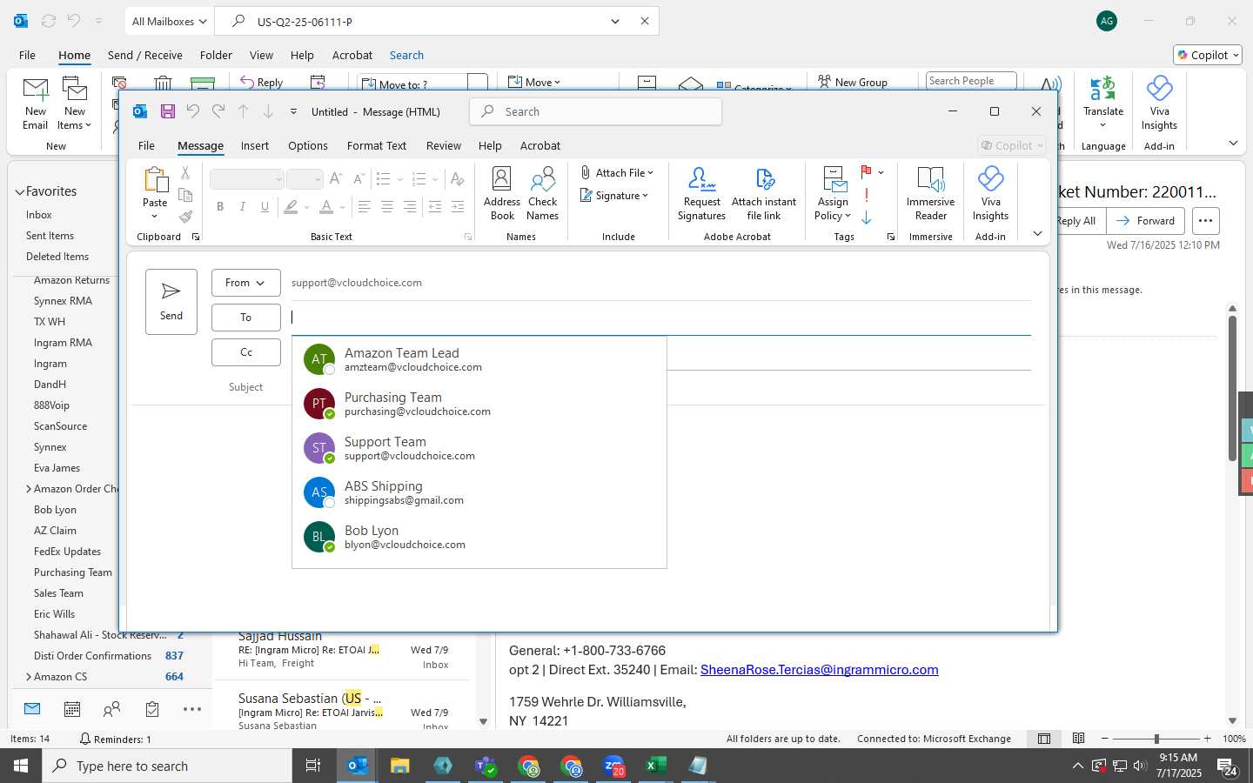Image resolution: width=1253 pixels, height=783 pixels.
Task: Open Excel from the taskbar
Action: (655, 766)
